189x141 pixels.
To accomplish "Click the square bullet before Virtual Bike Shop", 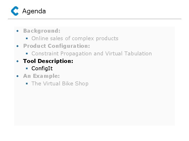I will coord(27,84).
